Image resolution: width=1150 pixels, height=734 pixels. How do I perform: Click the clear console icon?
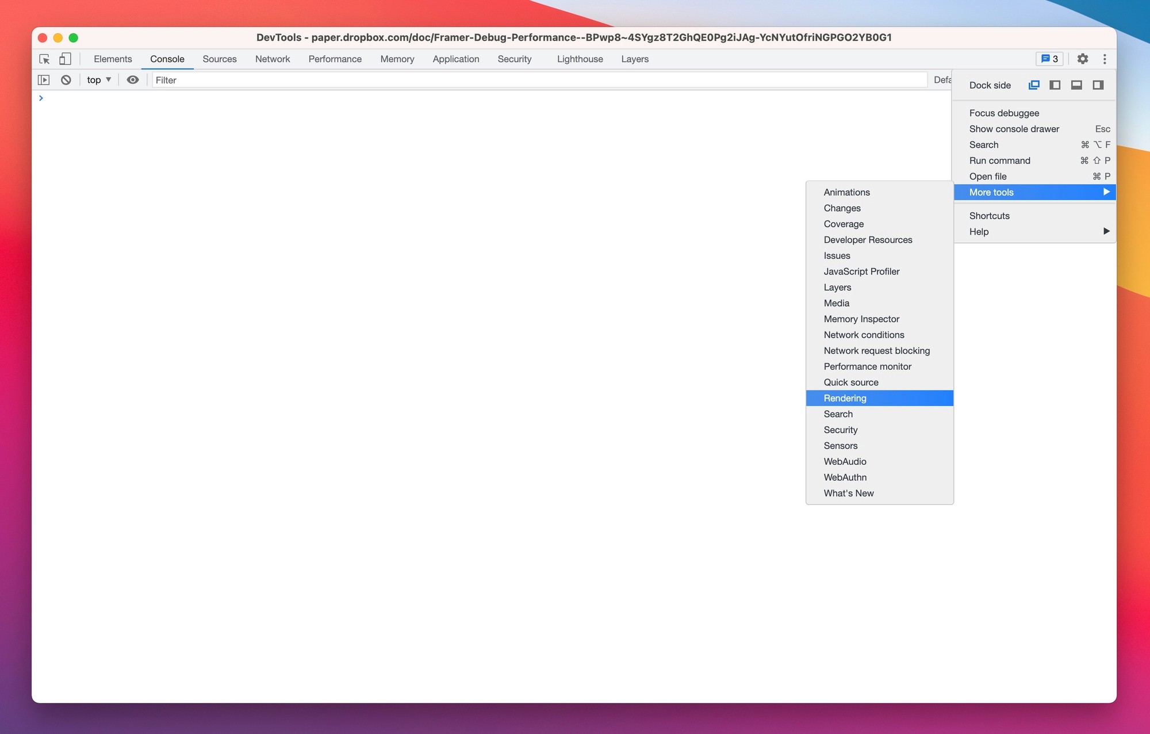[66, 80]
